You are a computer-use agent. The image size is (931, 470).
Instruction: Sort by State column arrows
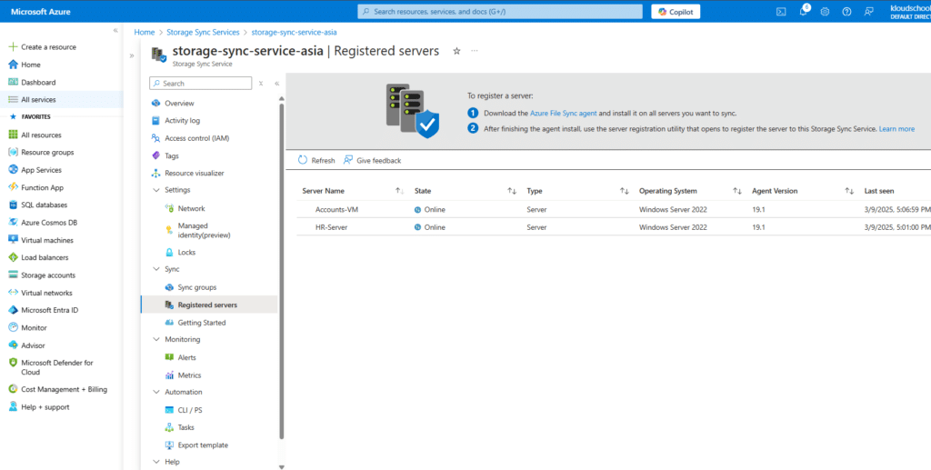tap(512, 191)
